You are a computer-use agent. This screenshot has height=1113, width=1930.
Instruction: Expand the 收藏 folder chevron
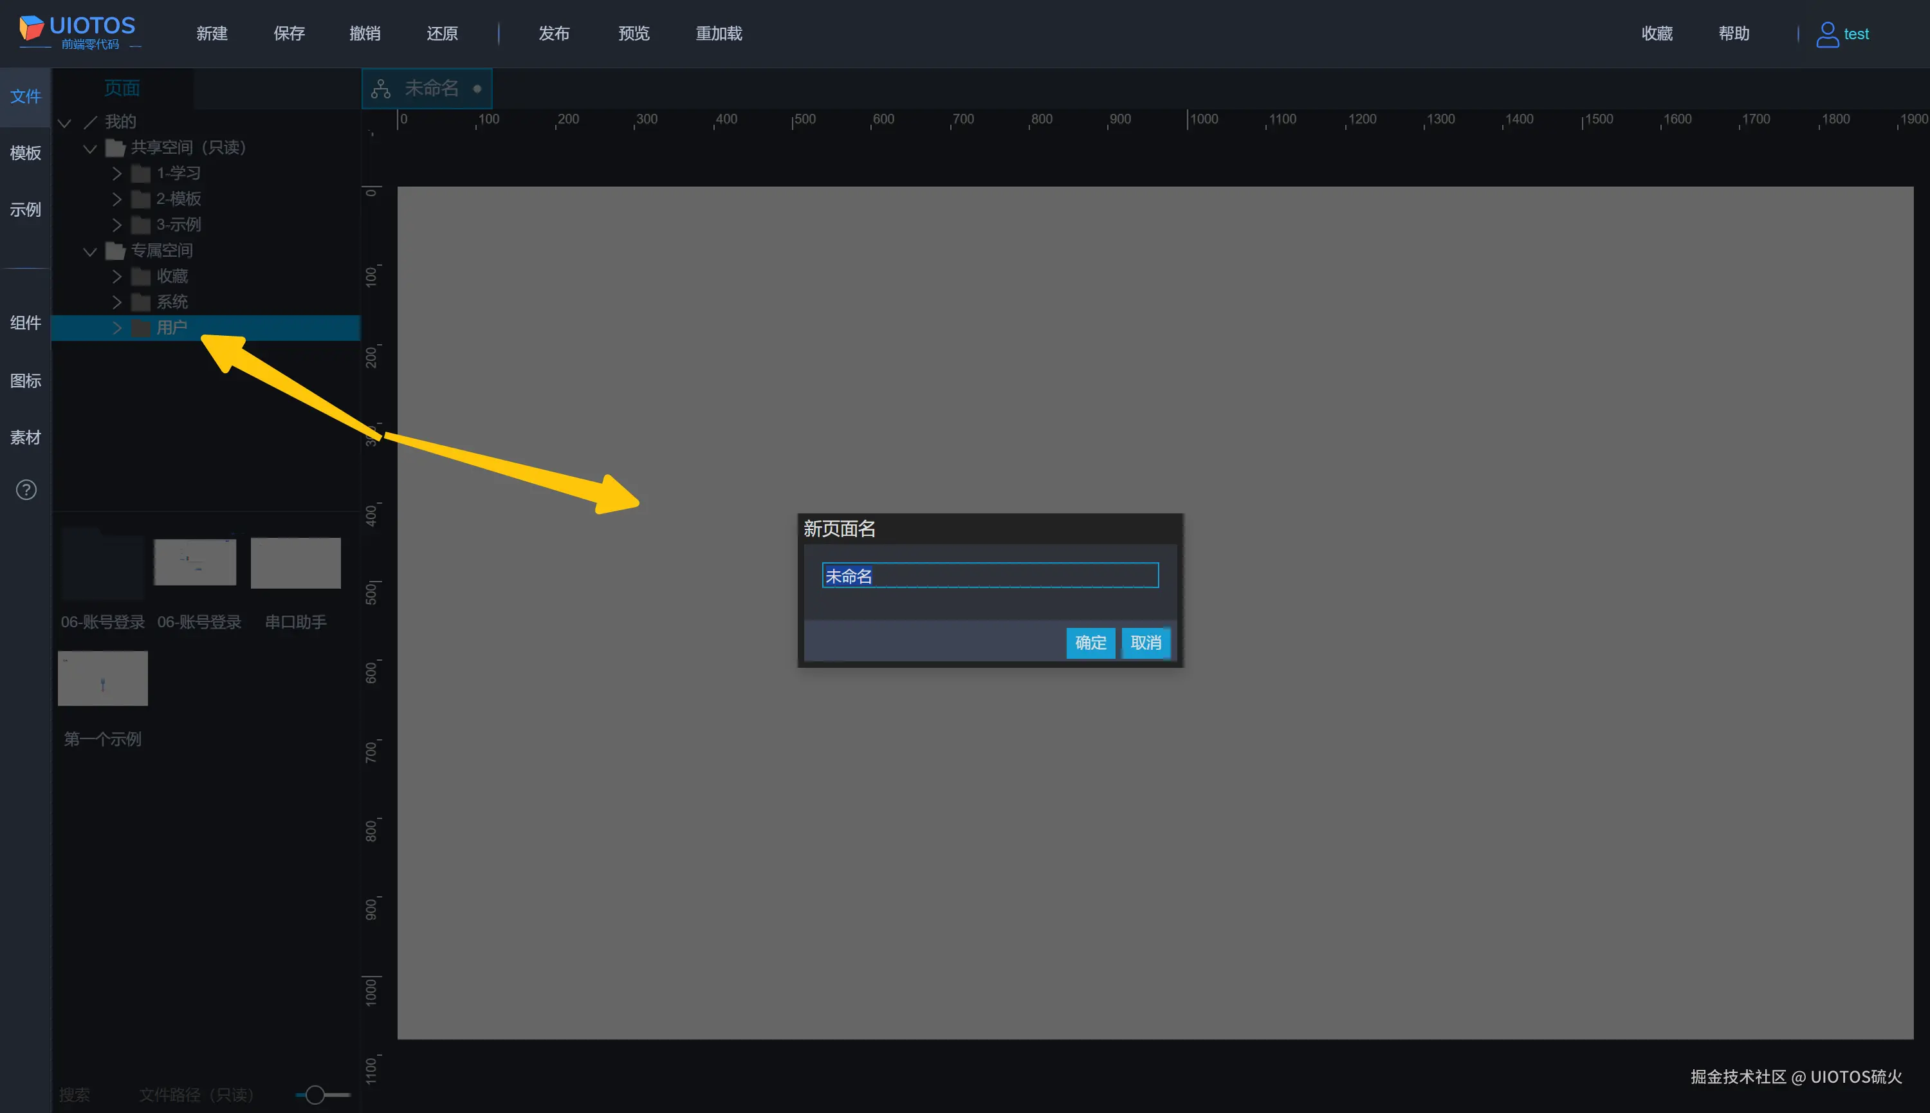[116, 276]
